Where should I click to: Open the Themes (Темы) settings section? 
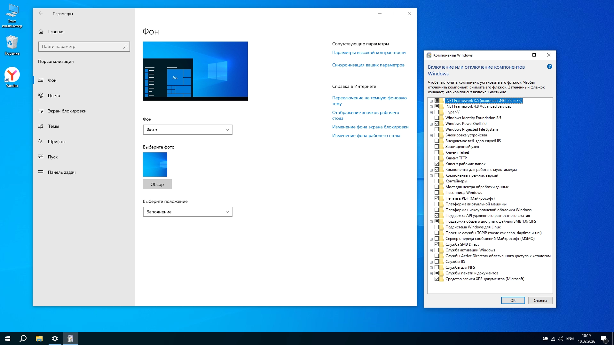coord(53,126)
